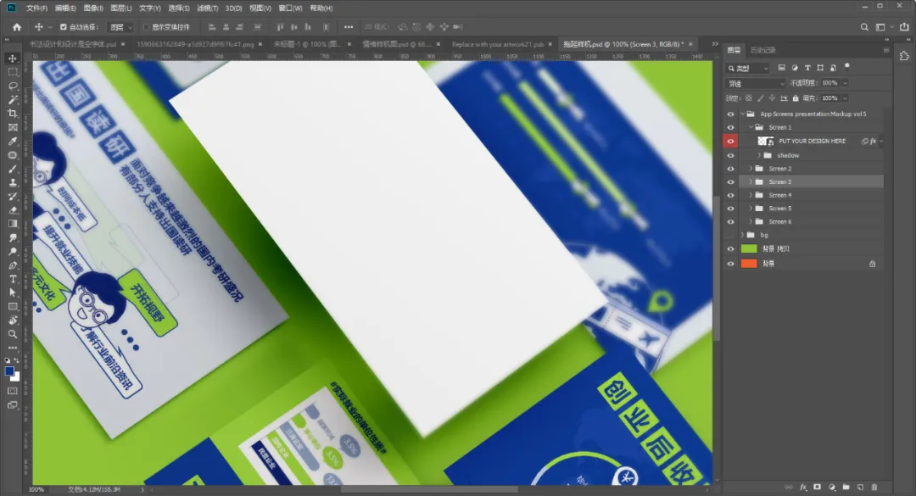Select the Magic Wand tool
The width and height of the screenshot is (916, 496).
coord(12,100)
